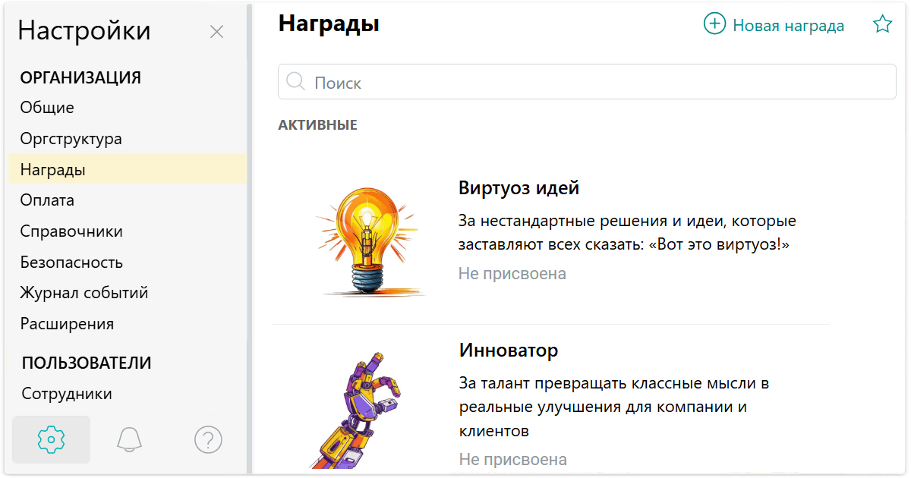Open notifications bell icon
This screenshot has height=478, width=911.
[130, 439]
